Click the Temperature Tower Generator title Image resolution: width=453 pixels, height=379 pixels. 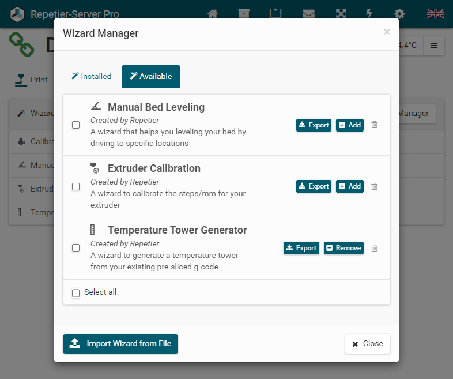pyautogui.click(x=178, y=230)
